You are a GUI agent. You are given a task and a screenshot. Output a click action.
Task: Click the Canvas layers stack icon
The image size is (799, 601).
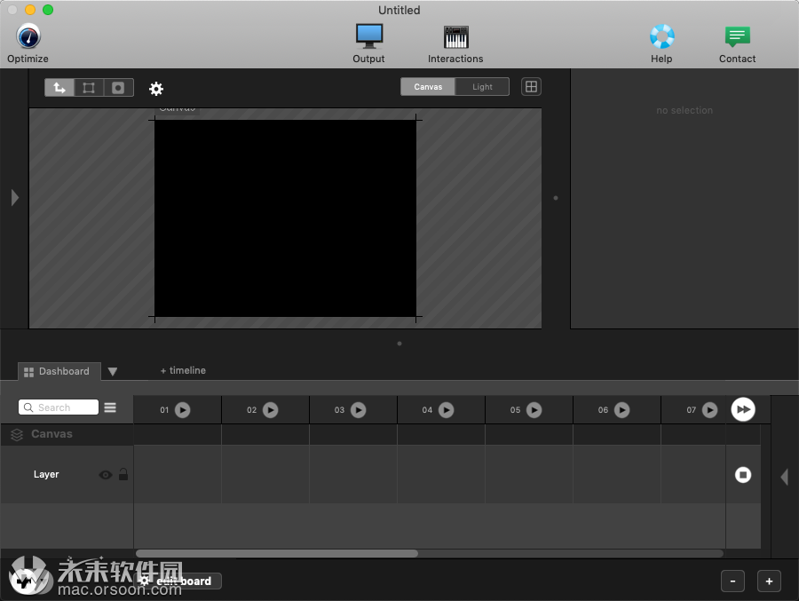(17, 434)
